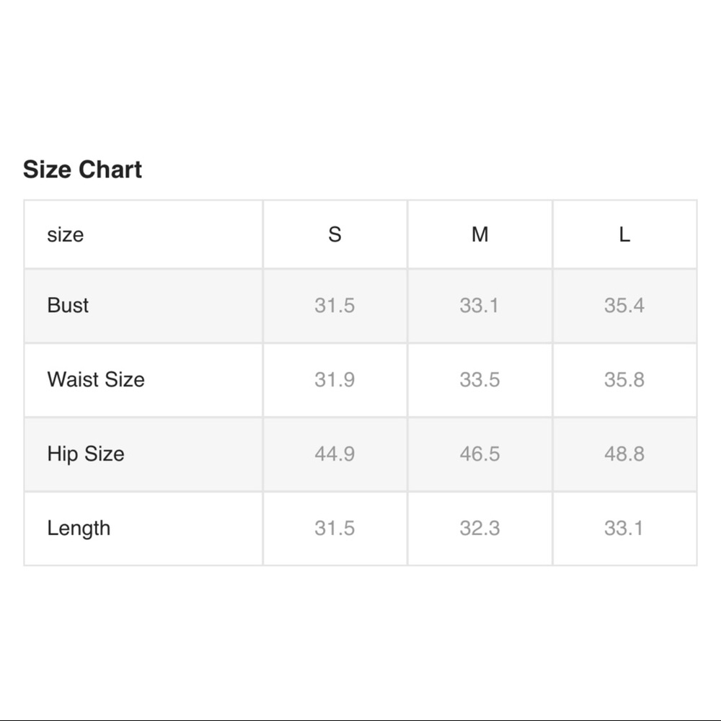Click Waist value 33.5 for size M

[x=479, y=379]
